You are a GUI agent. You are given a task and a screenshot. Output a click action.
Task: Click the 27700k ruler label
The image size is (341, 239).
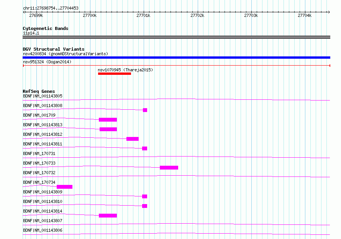(90, 15)
